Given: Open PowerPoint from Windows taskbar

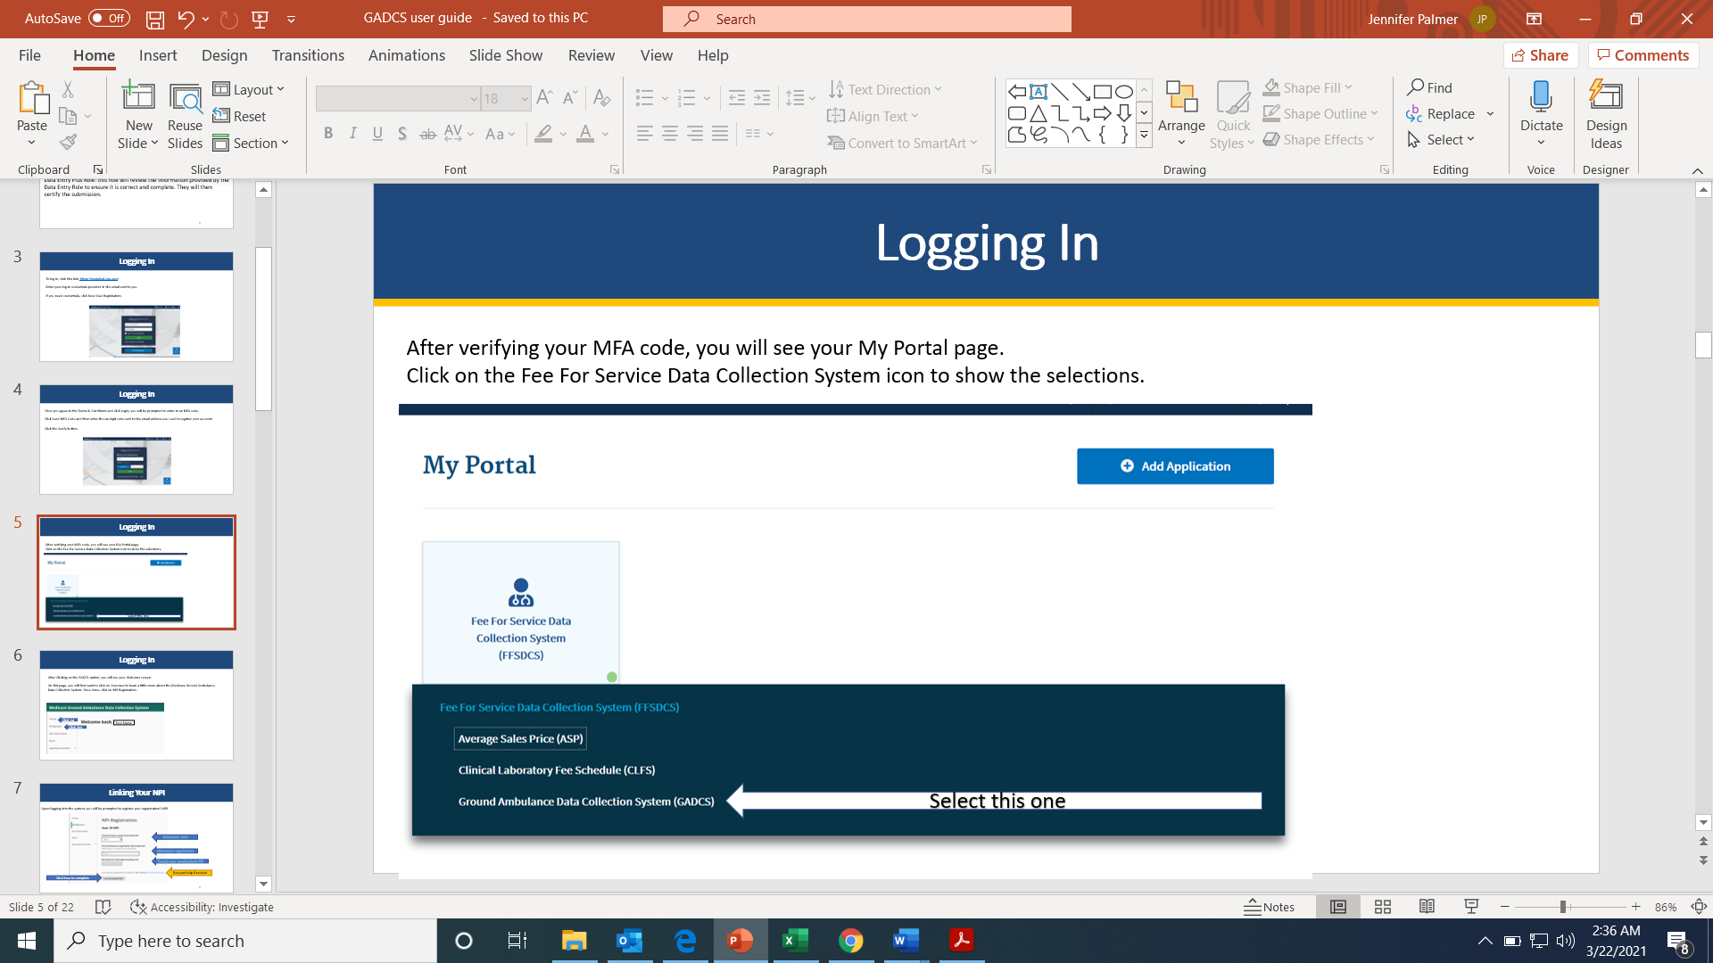Looking at the screenshot, I should [740, 941].
